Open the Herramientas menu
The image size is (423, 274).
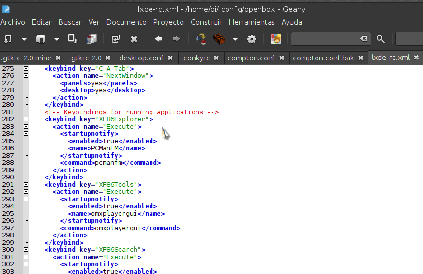point(252,22)
